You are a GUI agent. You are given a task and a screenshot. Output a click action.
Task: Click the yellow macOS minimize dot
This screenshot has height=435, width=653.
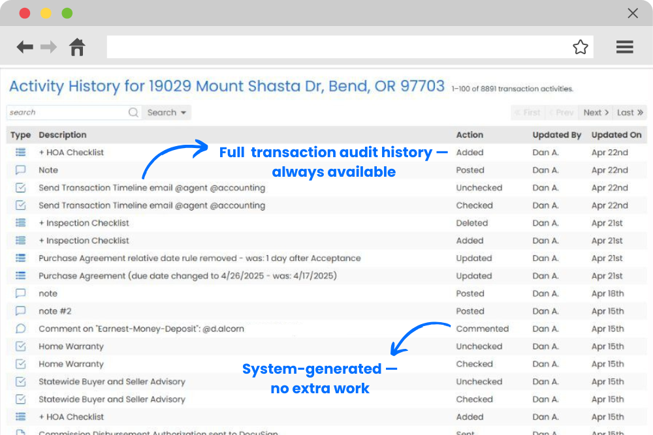[46, 13]
